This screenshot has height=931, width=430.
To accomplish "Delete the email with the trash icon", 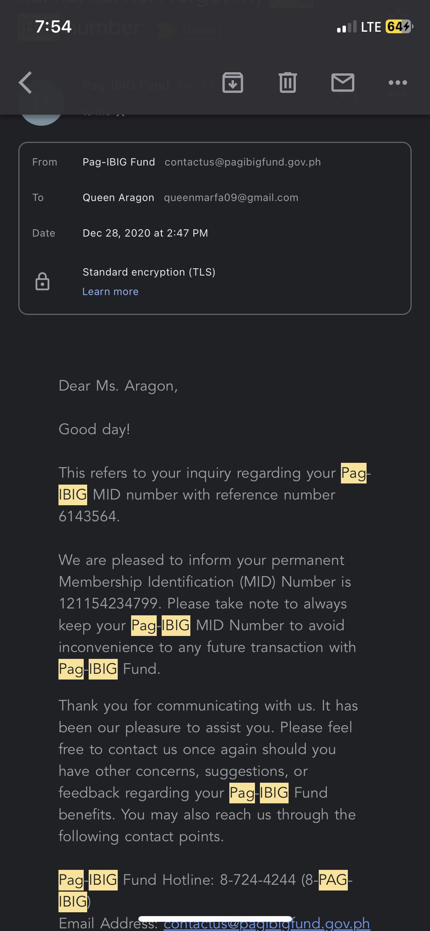I will [288, 83].
